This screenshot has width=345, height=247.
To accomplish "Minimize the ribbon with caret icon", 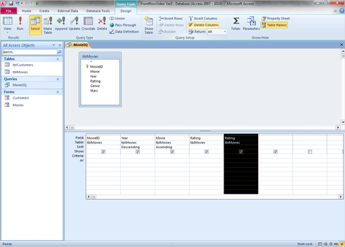I will coord(336,11).
